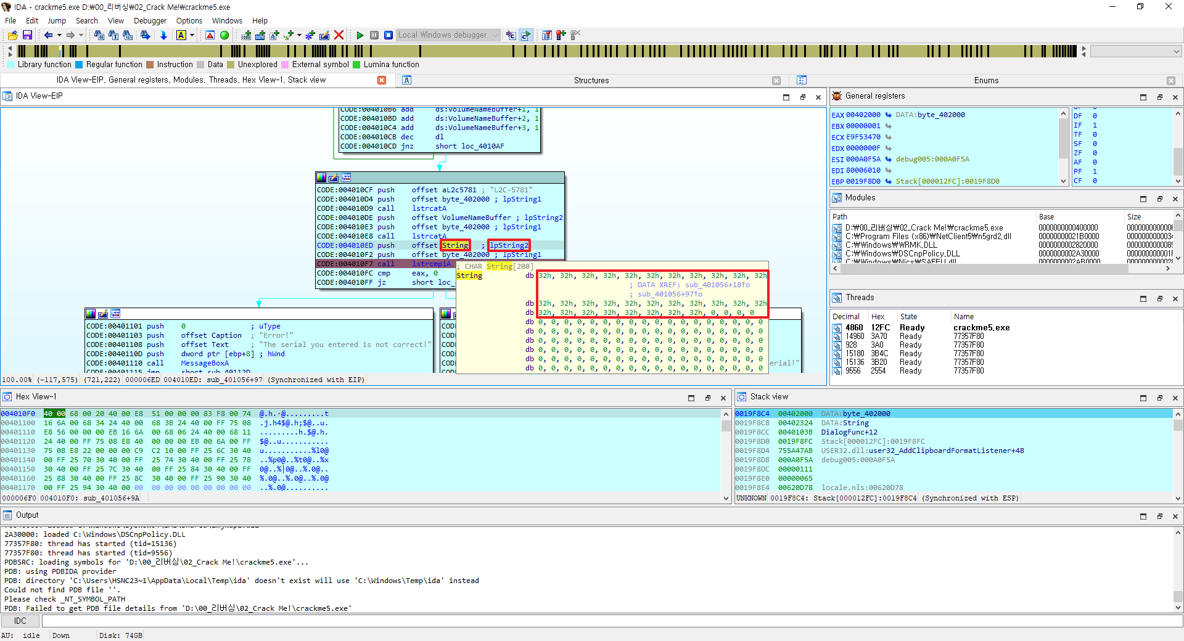Click the Lumina function green legend swatch

tap(356, 64)
